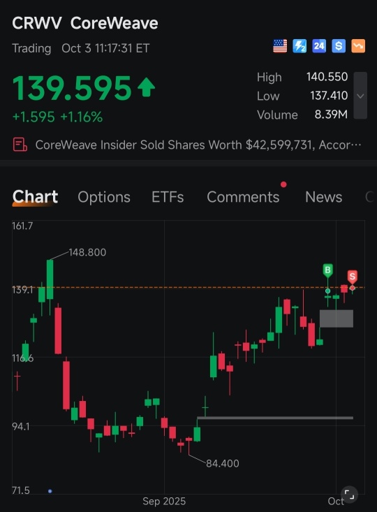Tap the gray gap box on the chart
Screen dimensions: 377x512
point(337,319)
